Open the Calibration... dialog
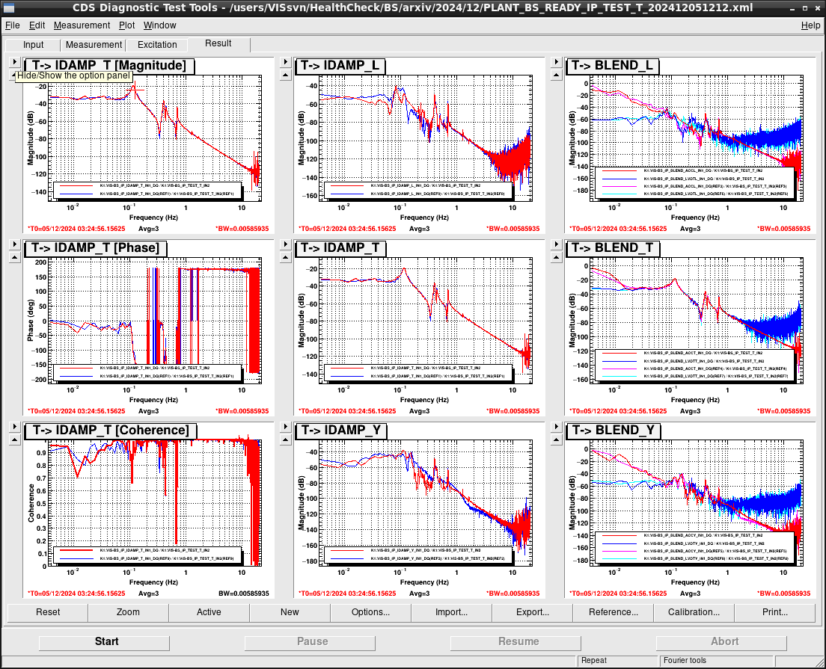This screenshot has width=826, height=669. [x=694, y=612]
